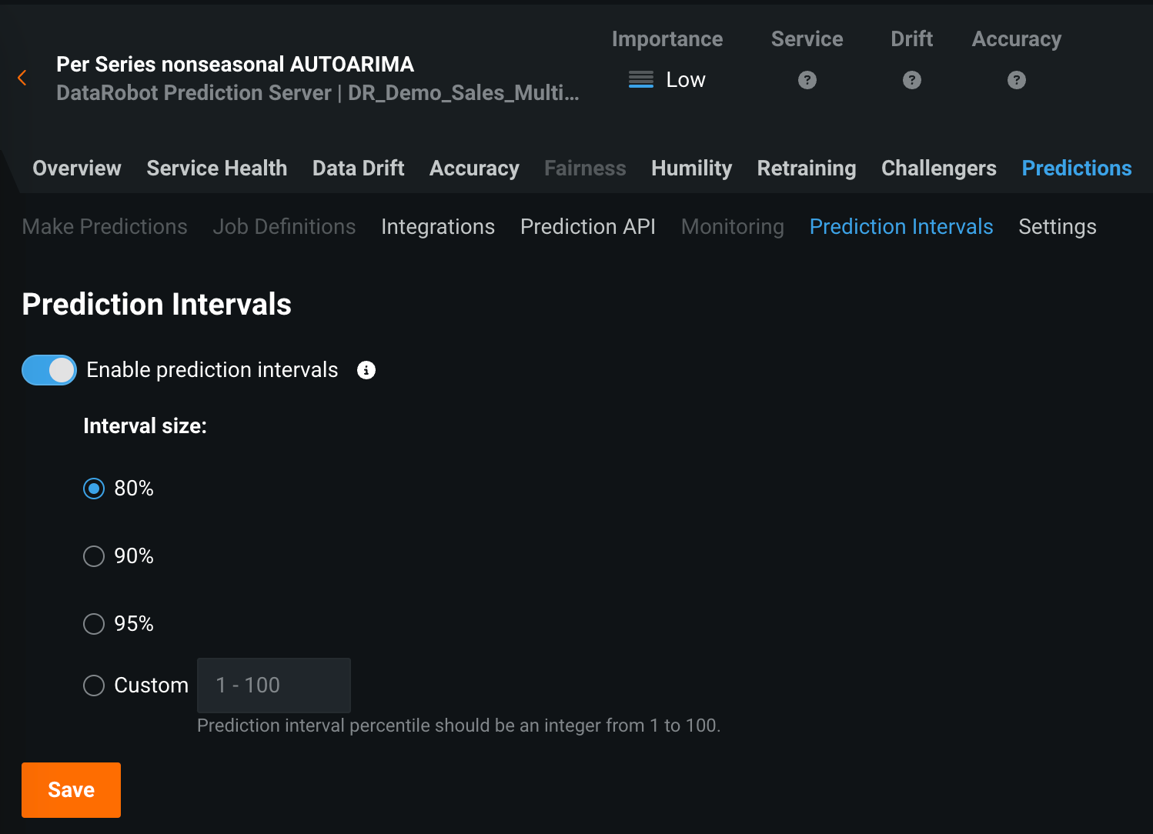Click the Importance level bars icon

640,79
